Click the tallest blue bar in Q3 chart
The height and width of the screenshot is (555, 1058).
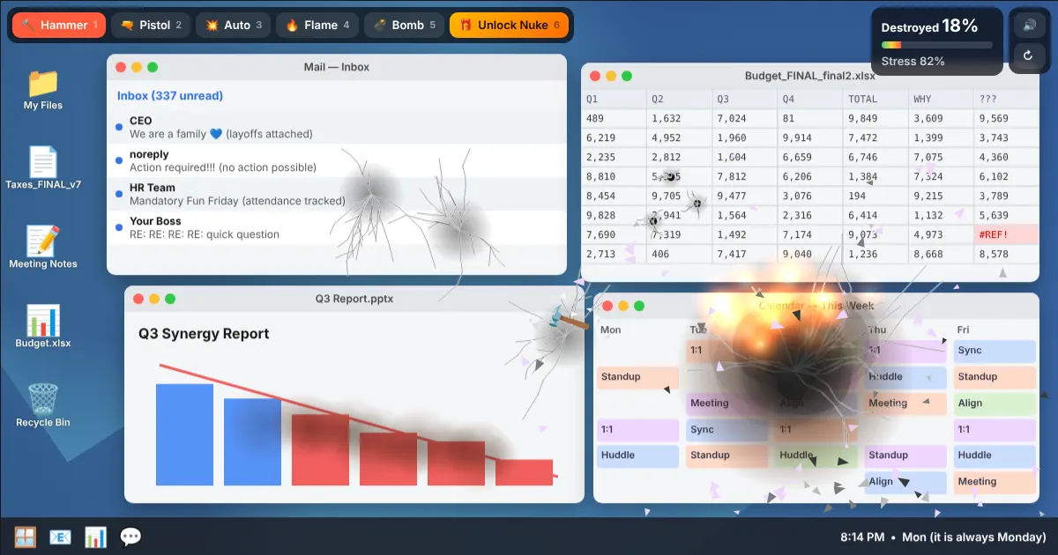[x=185, y=434]
